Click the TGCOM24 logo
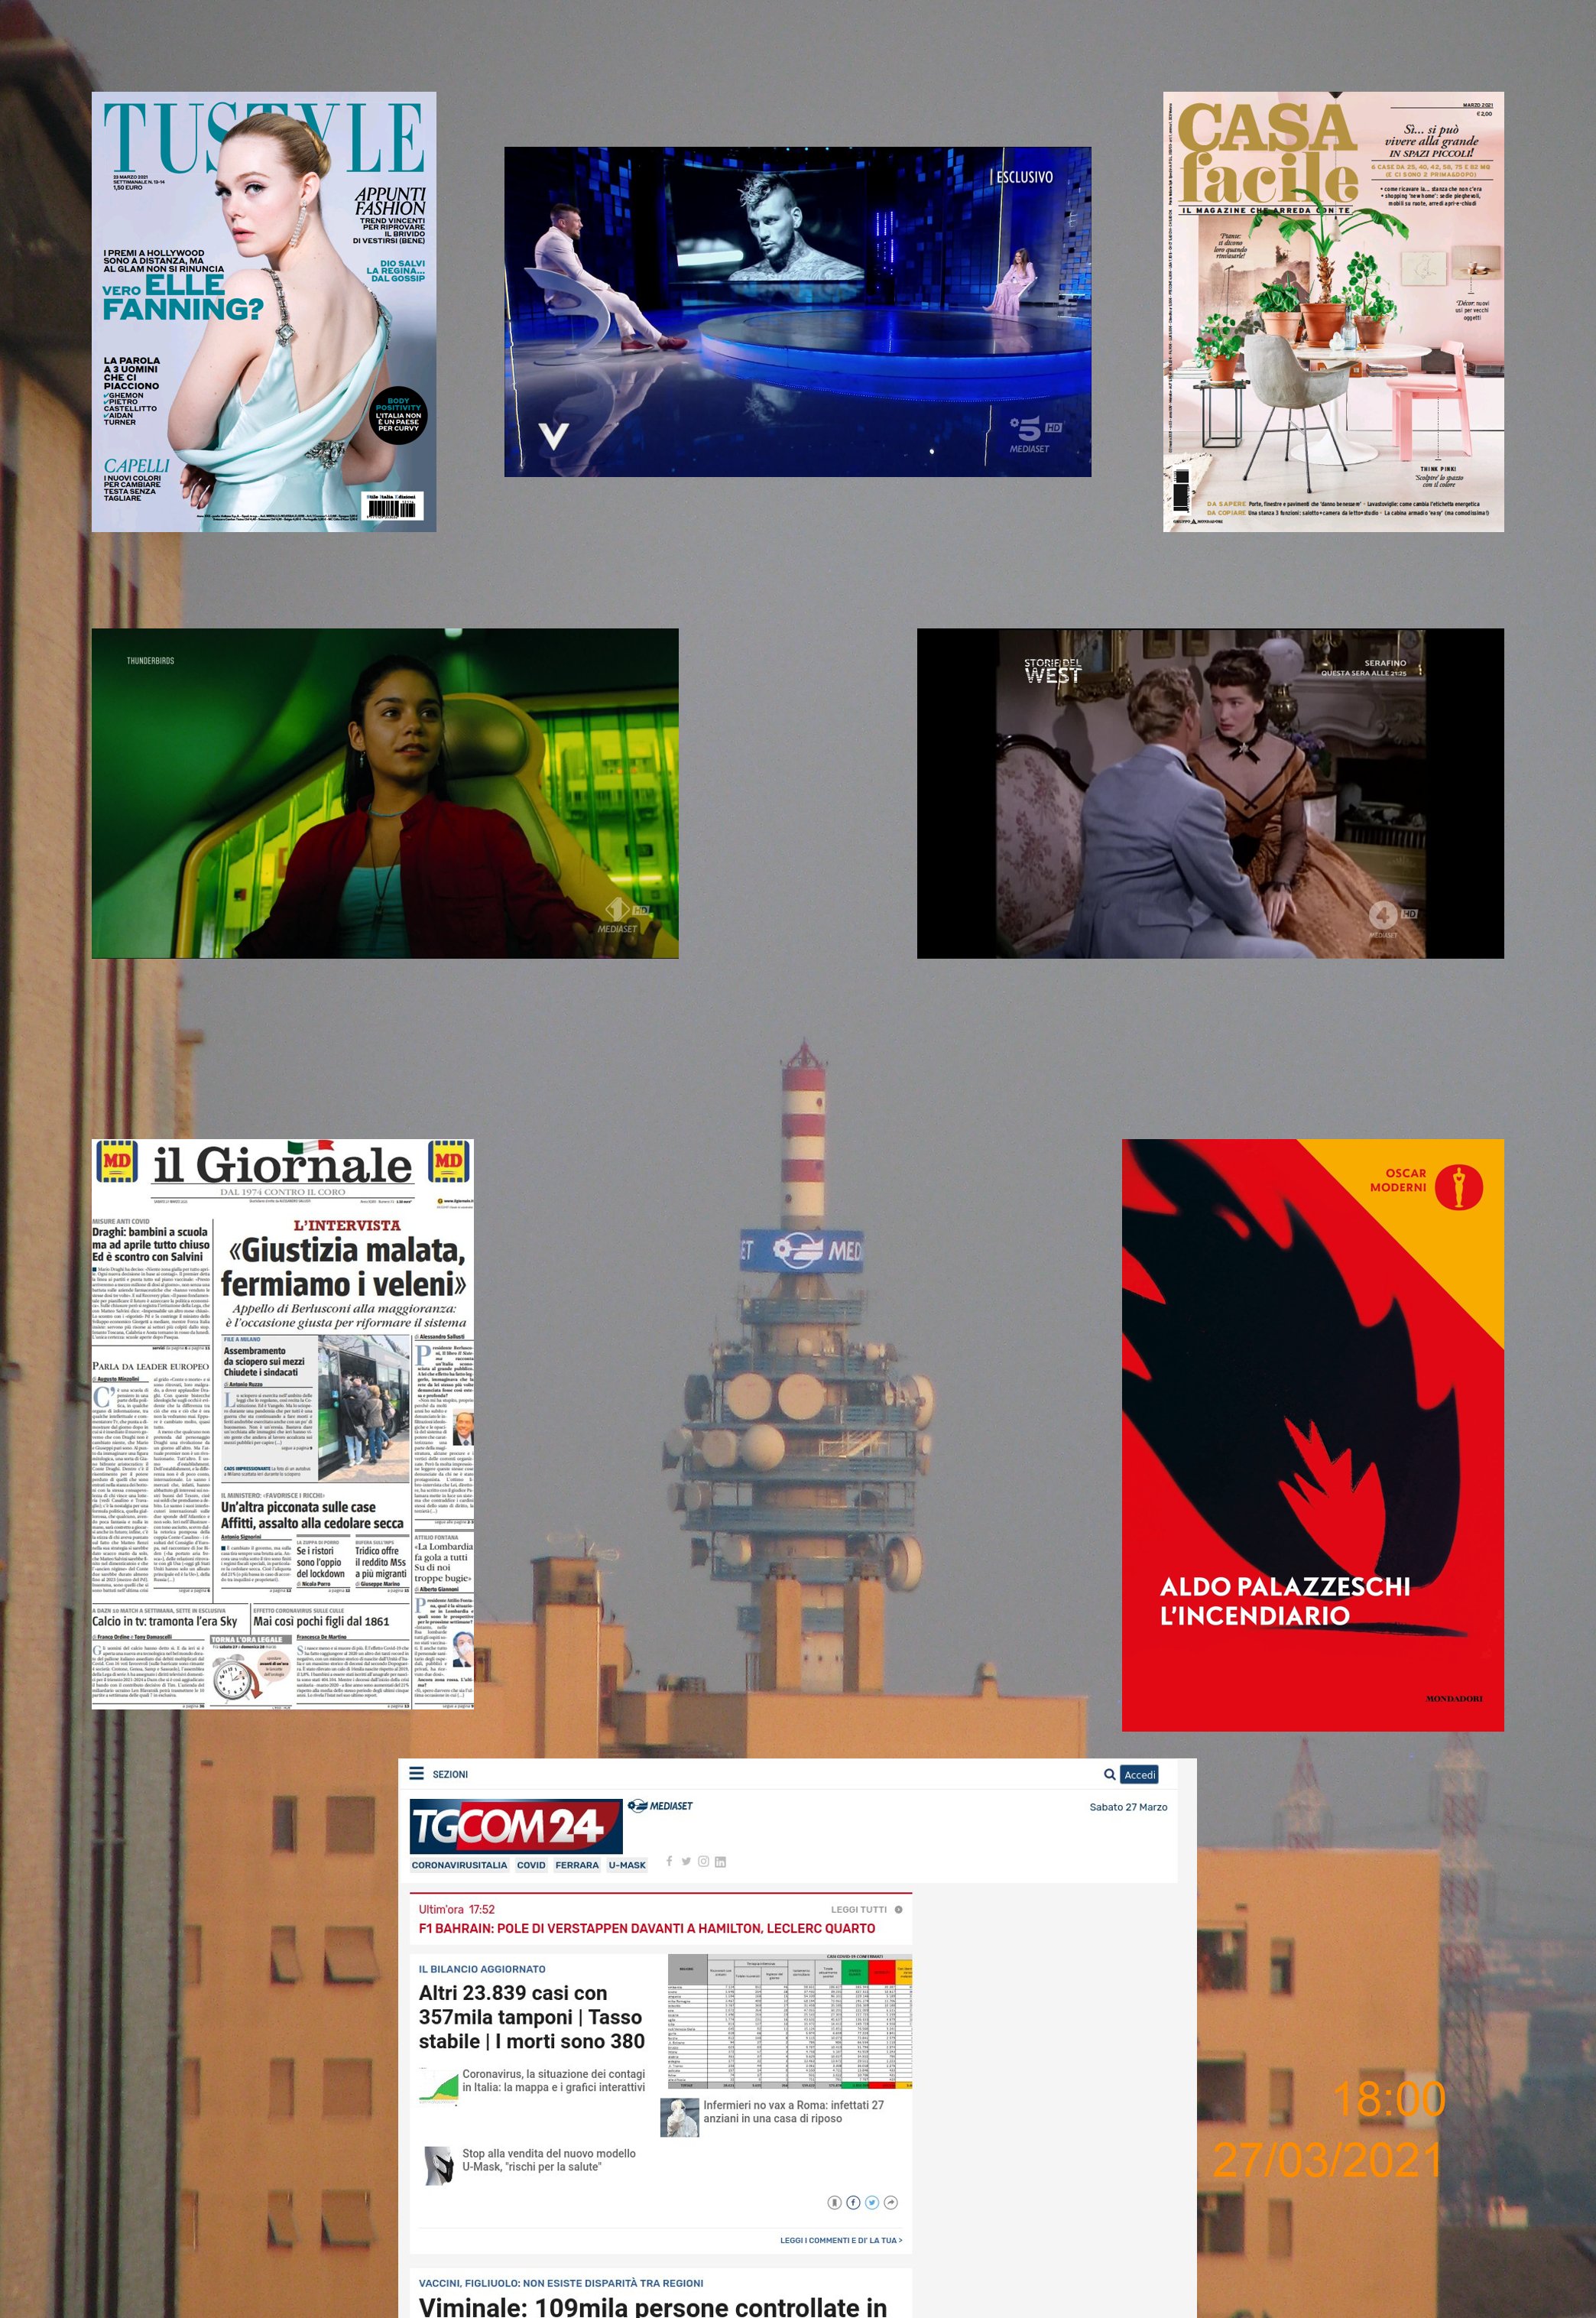Viewport: 1596px width, 2318px height. click(x=515, y=1825)
